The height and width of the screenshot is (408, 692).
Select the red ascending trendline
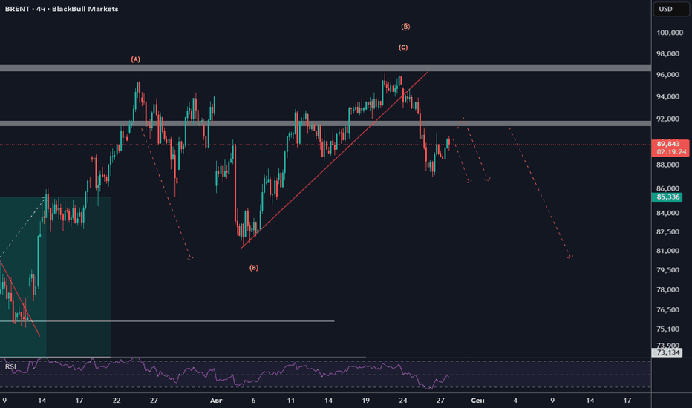tap(335, 159)
